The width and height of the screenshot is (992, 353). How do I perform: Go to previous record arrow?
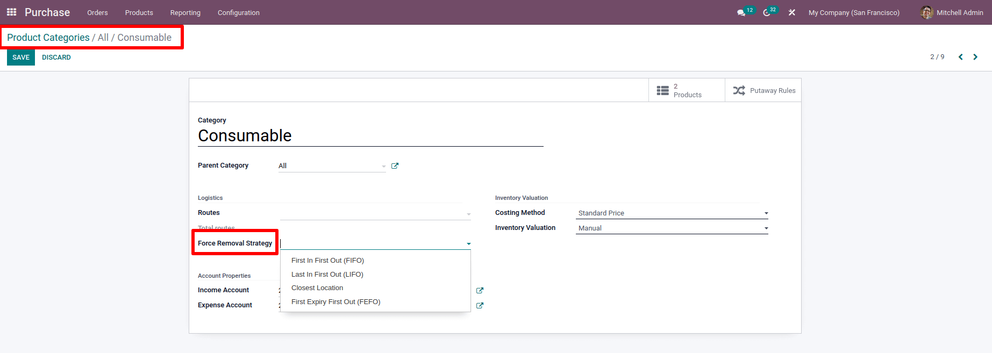[x=960, y=57]
